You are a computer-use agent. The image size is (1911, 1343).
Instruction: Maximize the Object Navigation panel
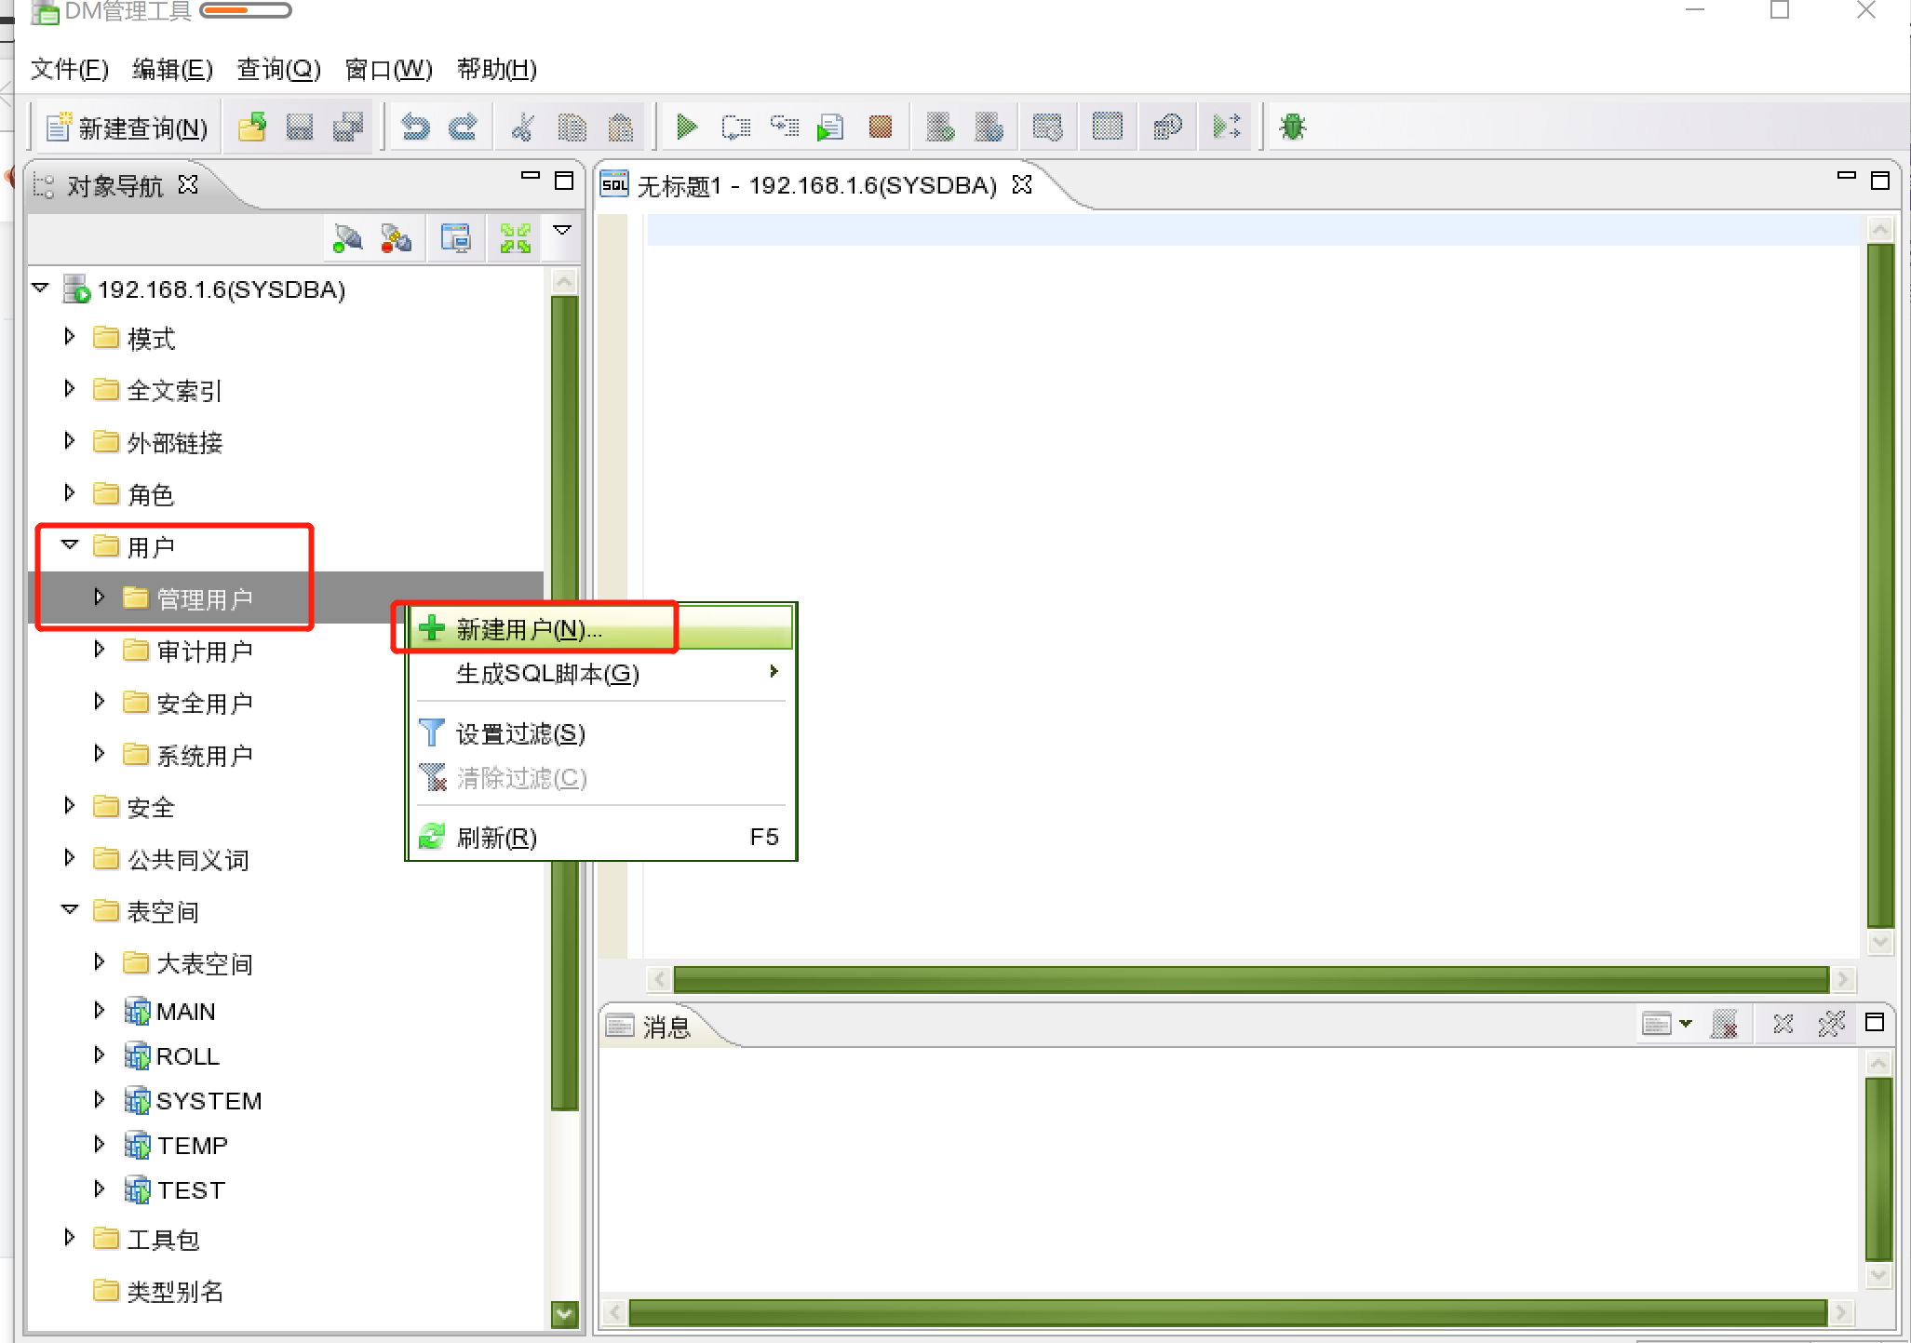click(564, 181)
